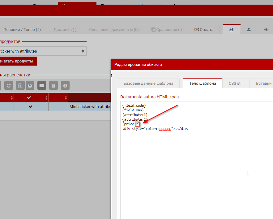Export the table with the Excel icon
Image resolution: width=273 pixels, height=219 pixels.
[20, 86]
